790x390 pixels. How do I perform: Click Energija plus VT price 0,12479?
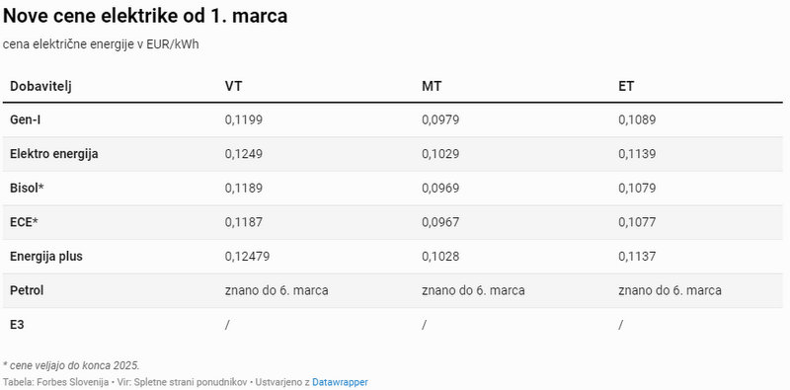(248, 256)
